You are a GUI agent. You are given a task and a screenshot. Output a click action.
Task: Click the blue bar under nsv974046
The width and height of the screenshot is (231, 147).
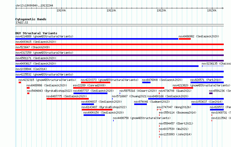pyautogui.click(x=140, y=104)
